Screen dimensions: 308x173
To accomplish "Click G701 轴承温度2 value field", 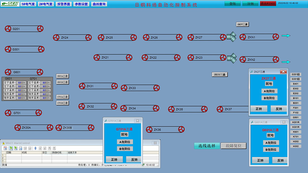I will tap(46, 98).
